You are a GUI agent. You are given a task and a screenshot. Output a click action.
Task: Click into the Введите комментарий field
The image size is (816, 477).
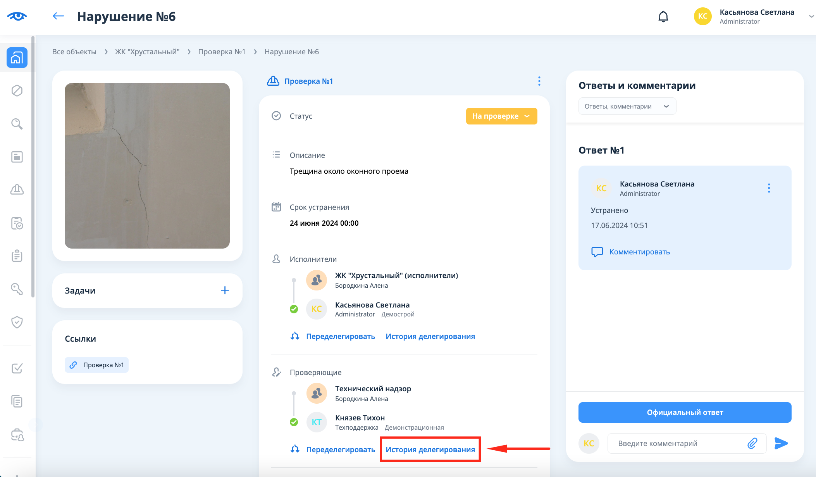pos(674,443)
